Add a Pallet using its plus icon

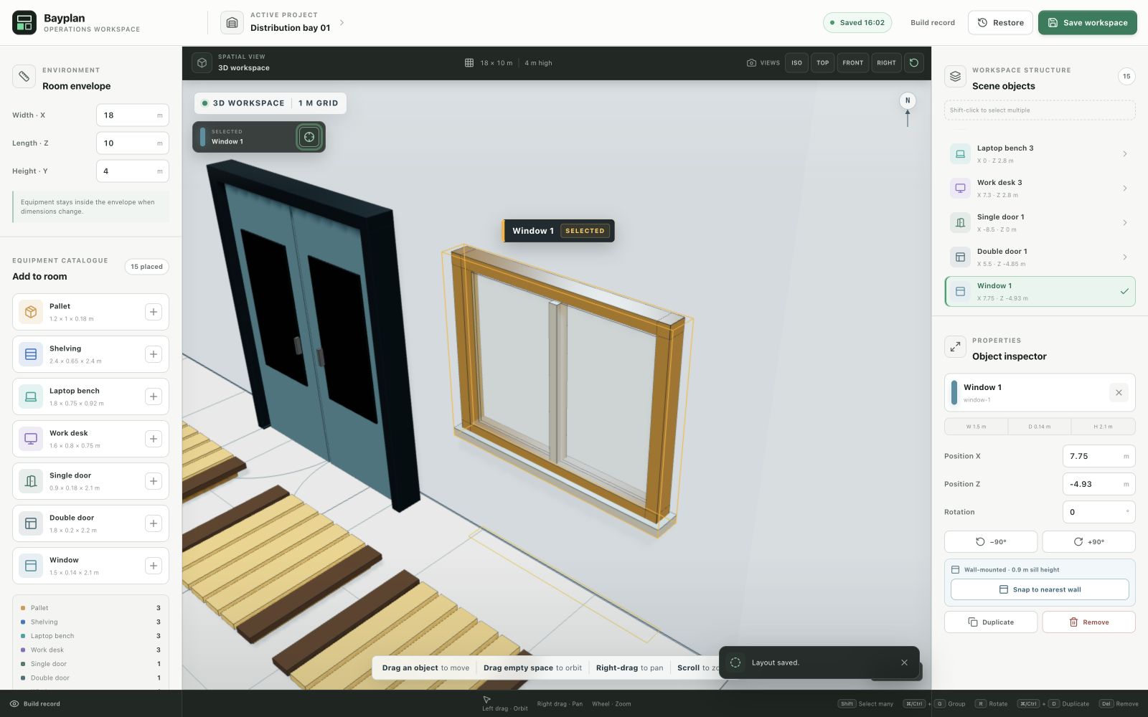click(x=154, y=312)
